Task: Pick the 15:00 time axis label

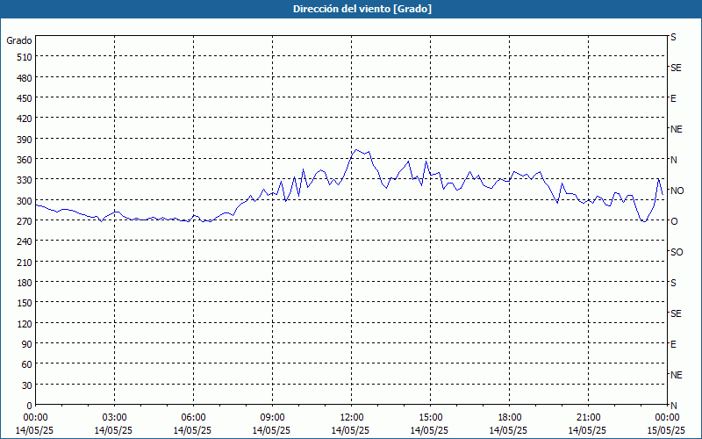Action: (x=430, y=418)
